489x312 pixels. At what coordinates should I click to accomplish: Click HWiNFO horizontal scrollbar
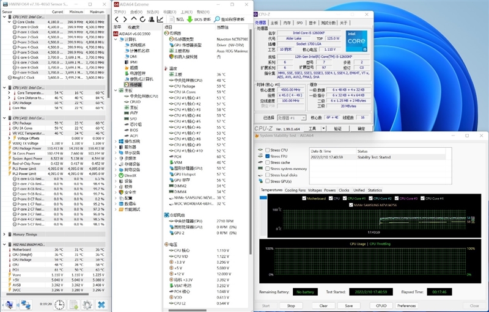47,294
